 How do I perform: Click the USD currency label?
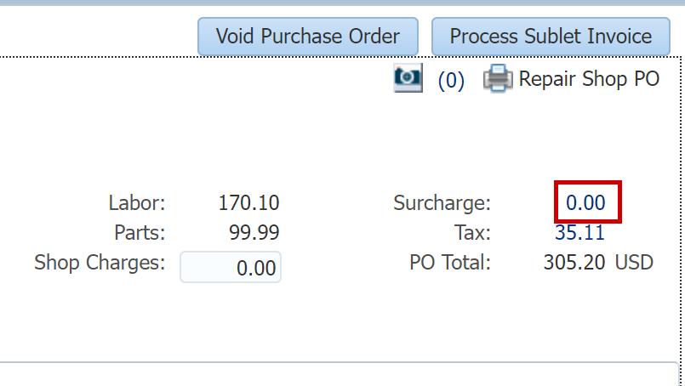(x=634, y=263)
